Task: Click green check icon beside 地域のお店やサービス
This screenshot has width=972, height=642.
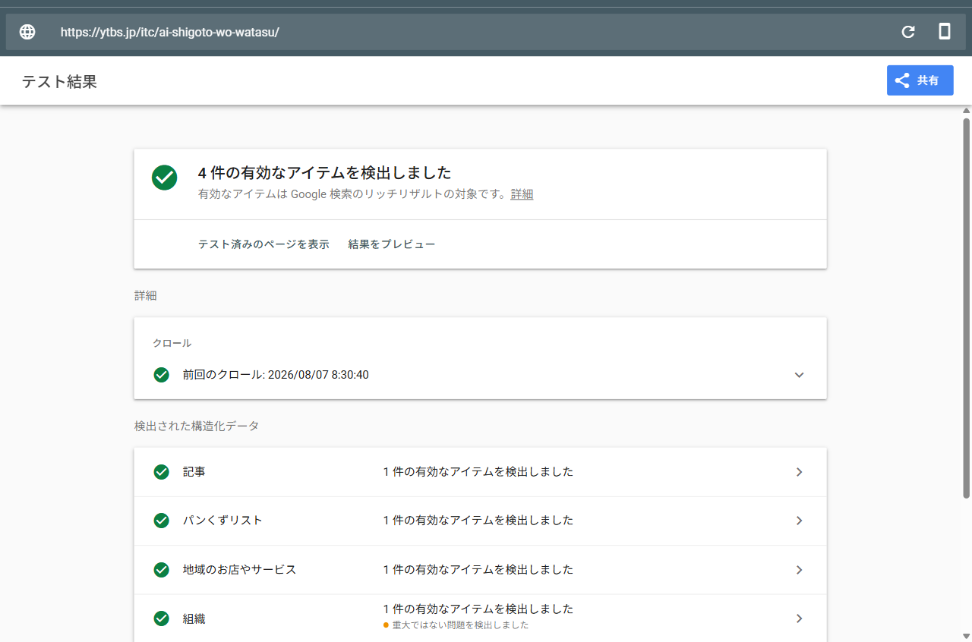Action: 161,570
